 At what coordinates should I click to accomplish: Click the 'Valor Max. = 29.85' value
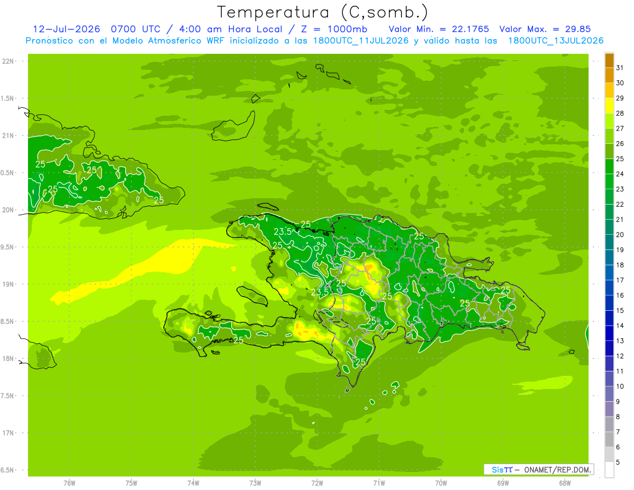[545, 29]
